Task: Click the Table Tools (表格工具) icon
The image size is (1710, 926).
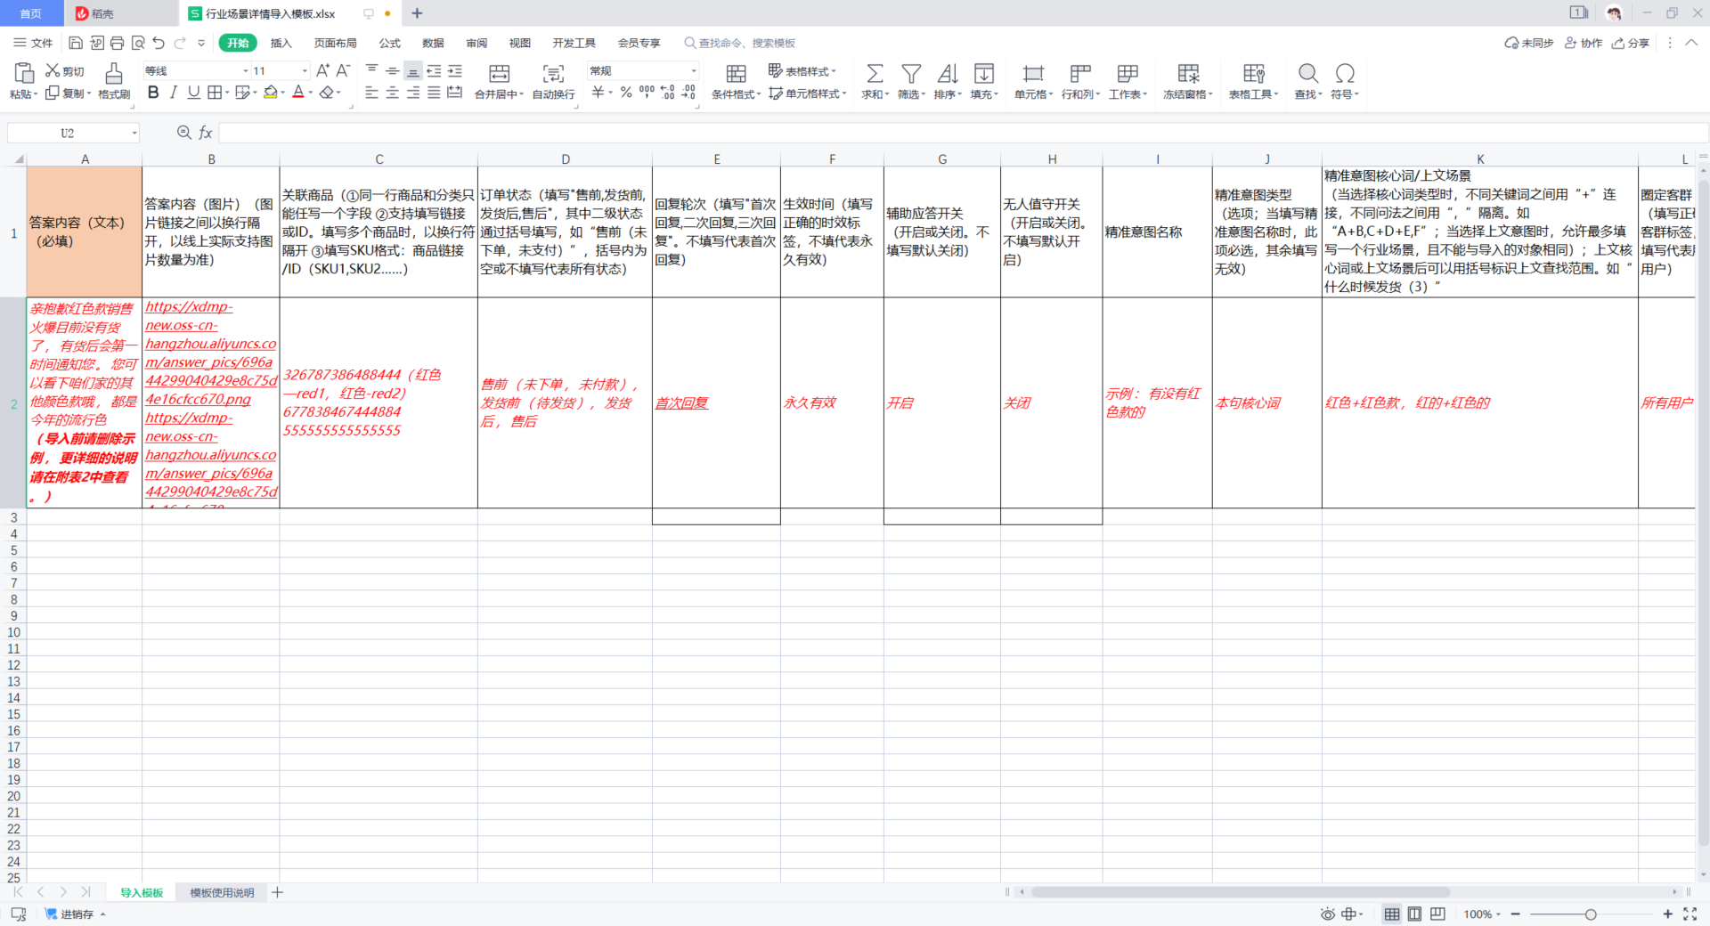Action: 1254,73
